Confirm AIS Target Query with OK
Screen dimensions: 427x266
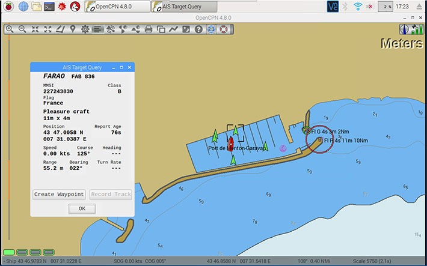(82, 208)
